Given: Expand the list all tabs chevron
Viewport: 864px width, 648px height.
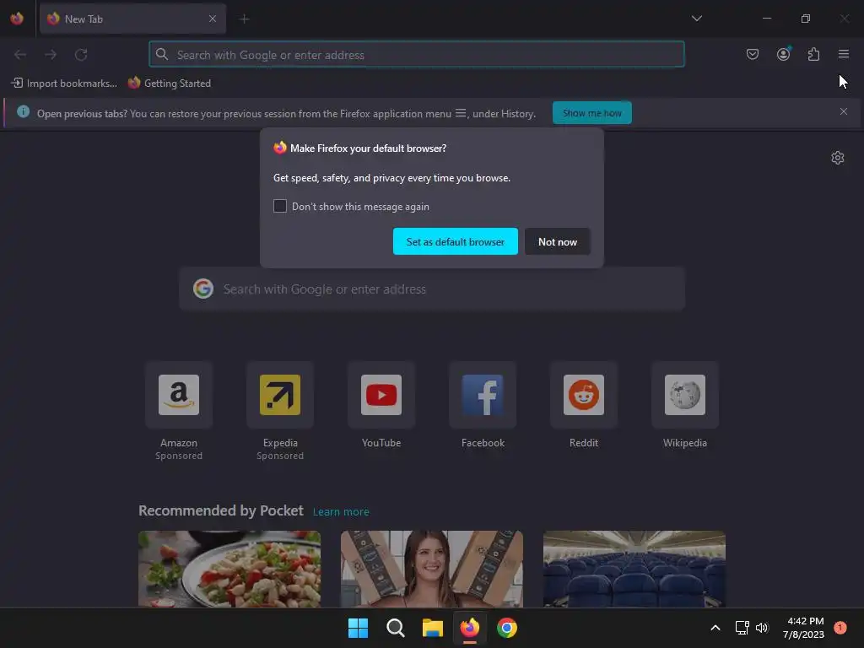Looking at the screenshot, I should (x=696, y=19).
